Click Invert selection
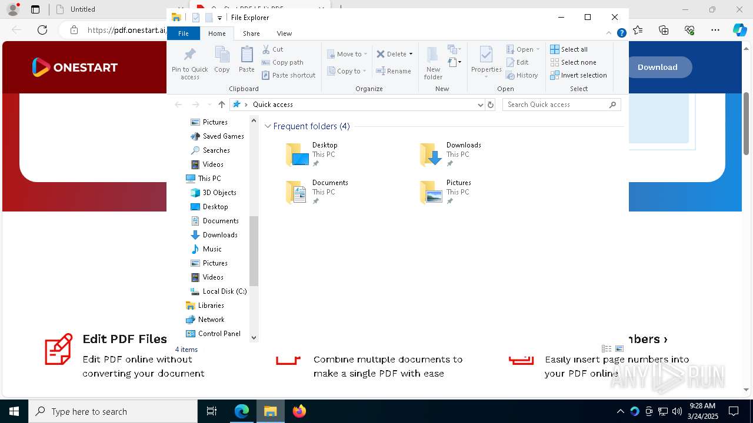The height and width of the screenshot is (423, 753). point(578,75)
